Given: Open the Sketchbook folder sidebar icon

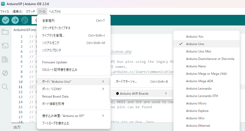Looking at the screenshot, I should (x=5, y=32).
